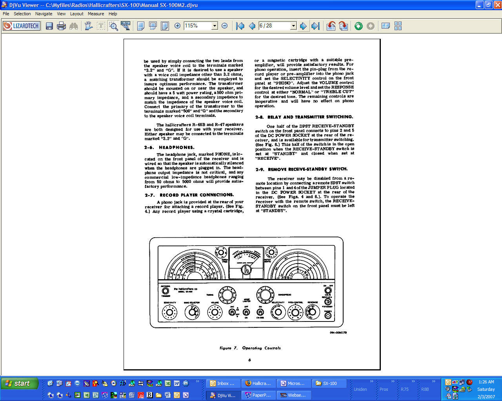The width and height of the screenshot is (502, 401).
Task: Click the grey Forward navigation button
Action: click(371, 26)
